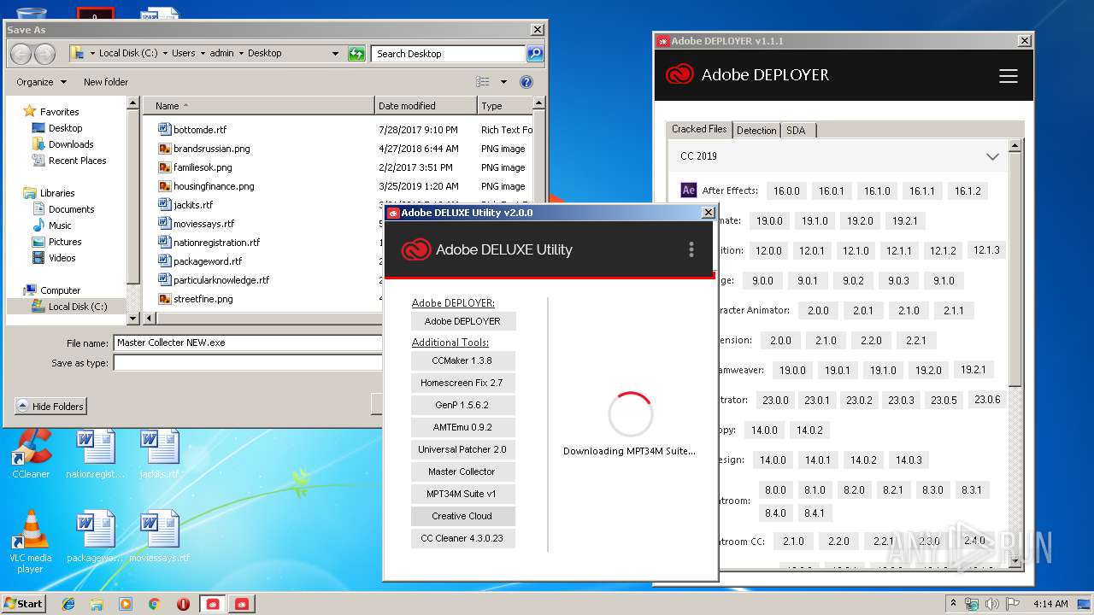Open Internet Explorer from taskbar
Image resolution: width=1094 pixels, height=615 pixels.
(68, 604)
